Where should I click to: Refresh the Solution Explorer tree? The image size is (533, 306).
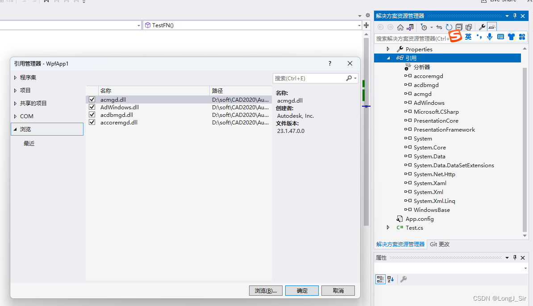(449, 27)
